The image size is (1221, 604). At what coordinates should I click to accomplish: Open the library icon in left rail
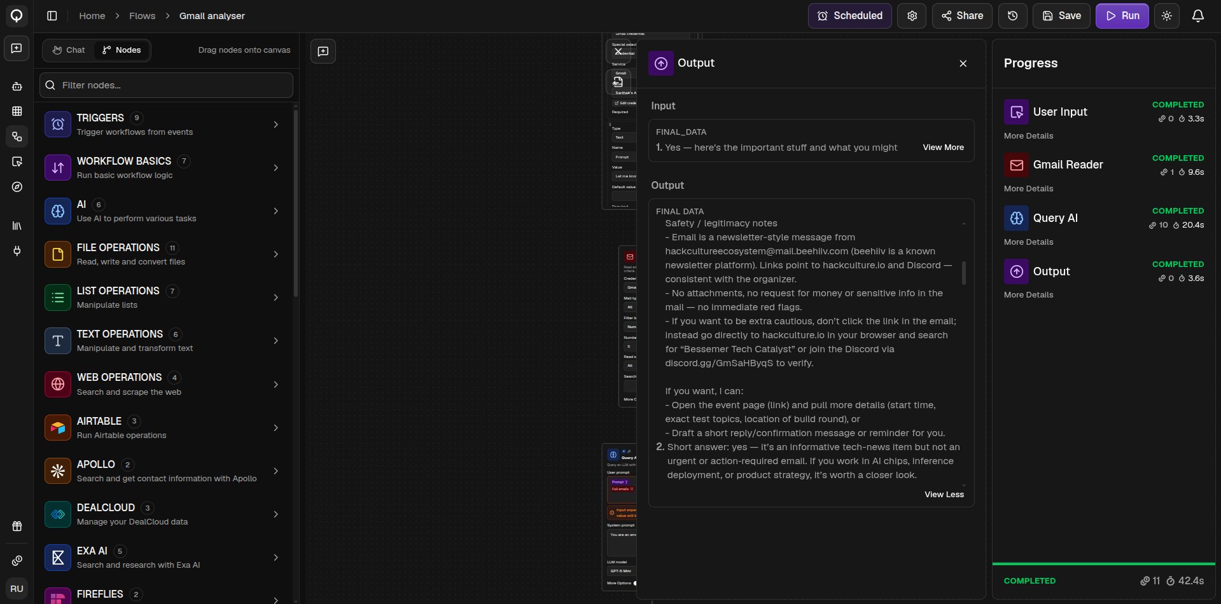pyautogui.click(x=17, y=226)
